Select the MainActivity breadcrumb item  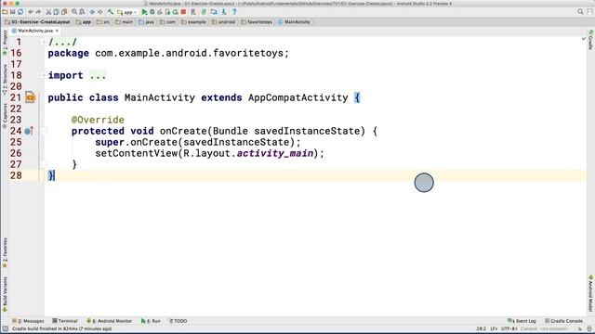295,22
